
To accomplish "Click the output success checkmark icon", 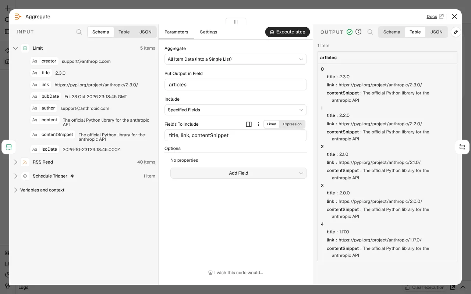I will pyautogui.click(x=350, y=32).
